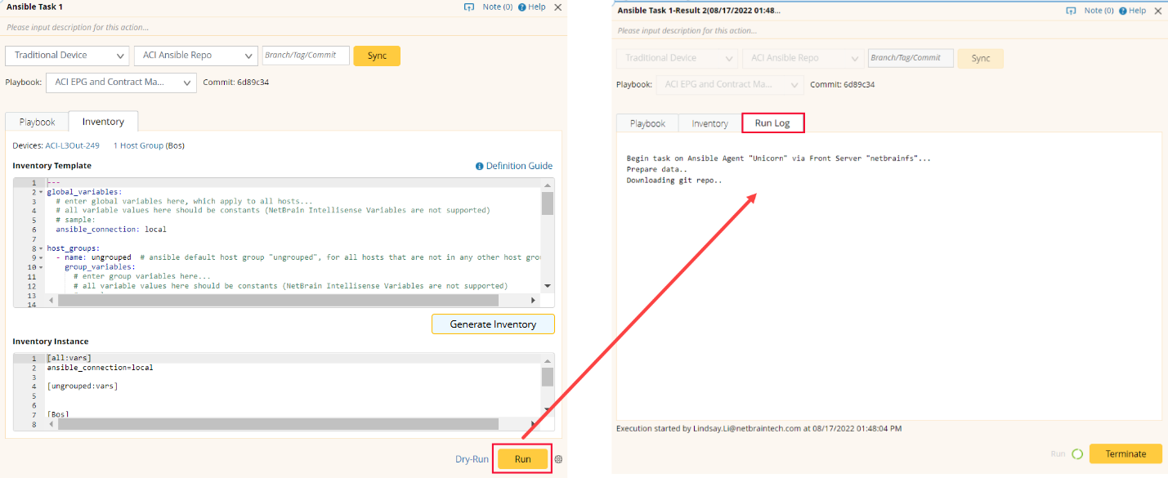This screenshot has height=478, width=1168.
Task: Click Sync button in Result 2 panel
Action: [981, 58]
